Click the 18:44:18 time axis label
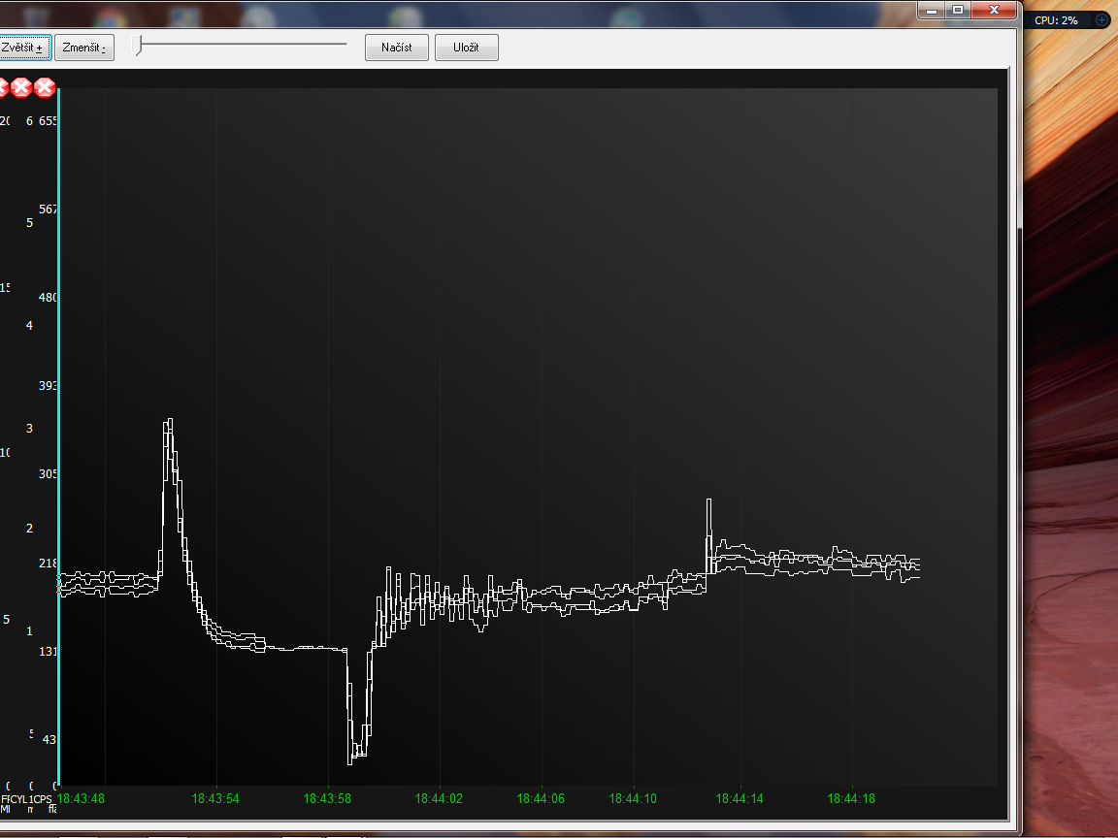The width and height of the screenshot is (1118, 838). [851, 798]
